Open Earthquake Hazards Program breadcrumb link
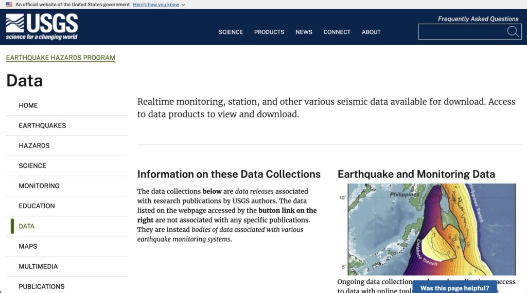The width and height of the screenshot is (527, 293). [x=61, y=58]
